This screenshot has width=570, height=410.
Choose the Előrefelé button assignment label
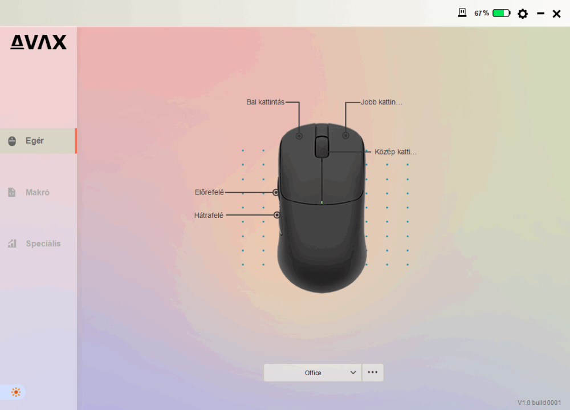209,193
